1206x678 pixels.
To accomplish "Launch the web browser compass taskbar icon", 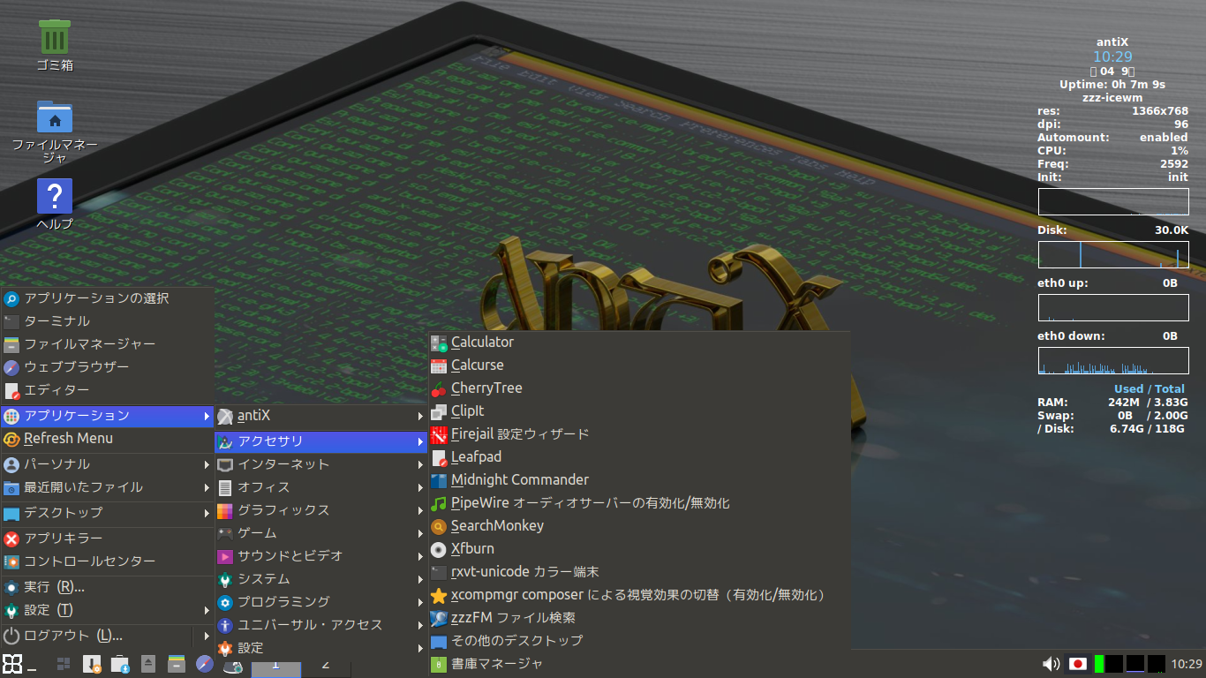I will 205,664.
